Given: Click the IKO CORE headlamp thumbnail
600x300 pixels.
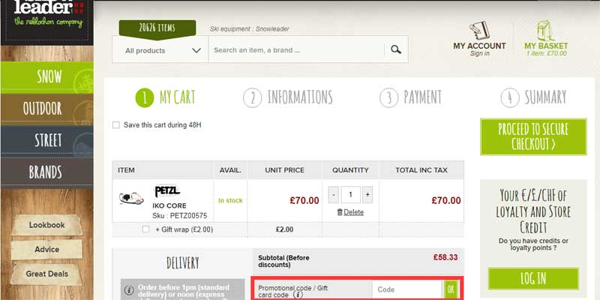Looking at the screenshot, I should 131,198.
